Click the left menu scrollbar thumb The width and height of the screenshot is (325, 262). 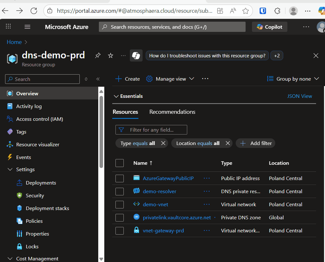coord(101,132)
